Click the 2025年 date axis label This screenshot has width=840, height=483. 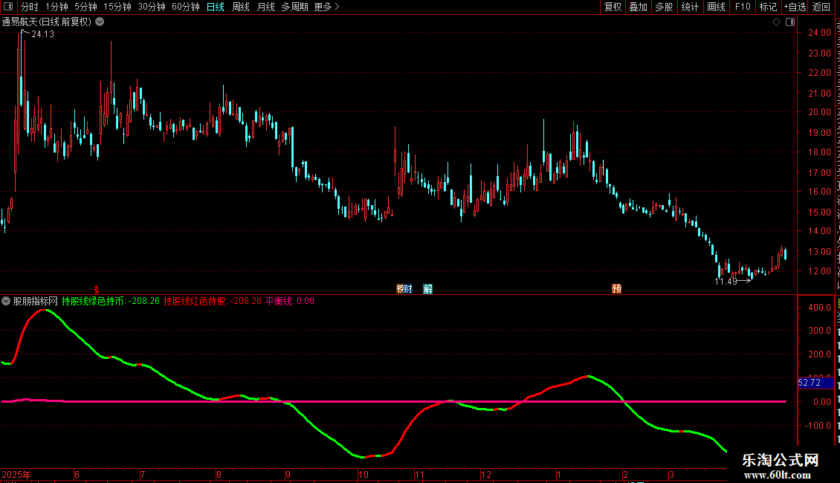(16, 475)
